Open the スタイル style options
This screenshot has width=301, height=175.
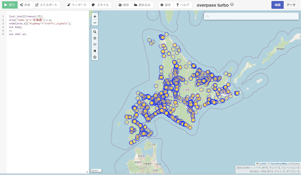pos(100,5)
